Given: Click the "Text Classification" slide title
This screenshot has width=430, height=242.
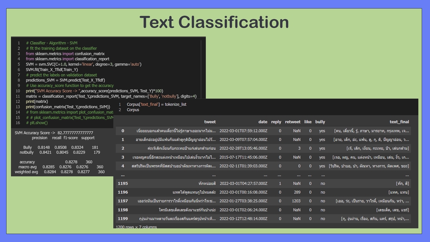Looking at the screenshot, I should click(214, 22).
